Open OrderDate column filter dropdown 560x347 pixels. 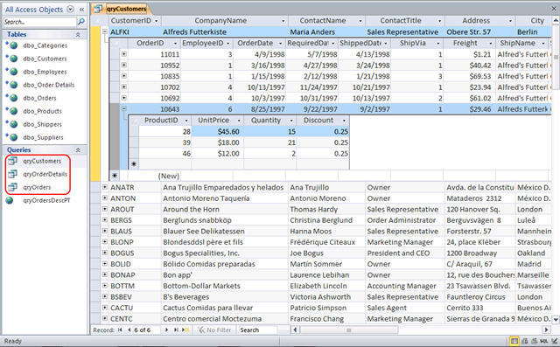click(x=280, y=44)
